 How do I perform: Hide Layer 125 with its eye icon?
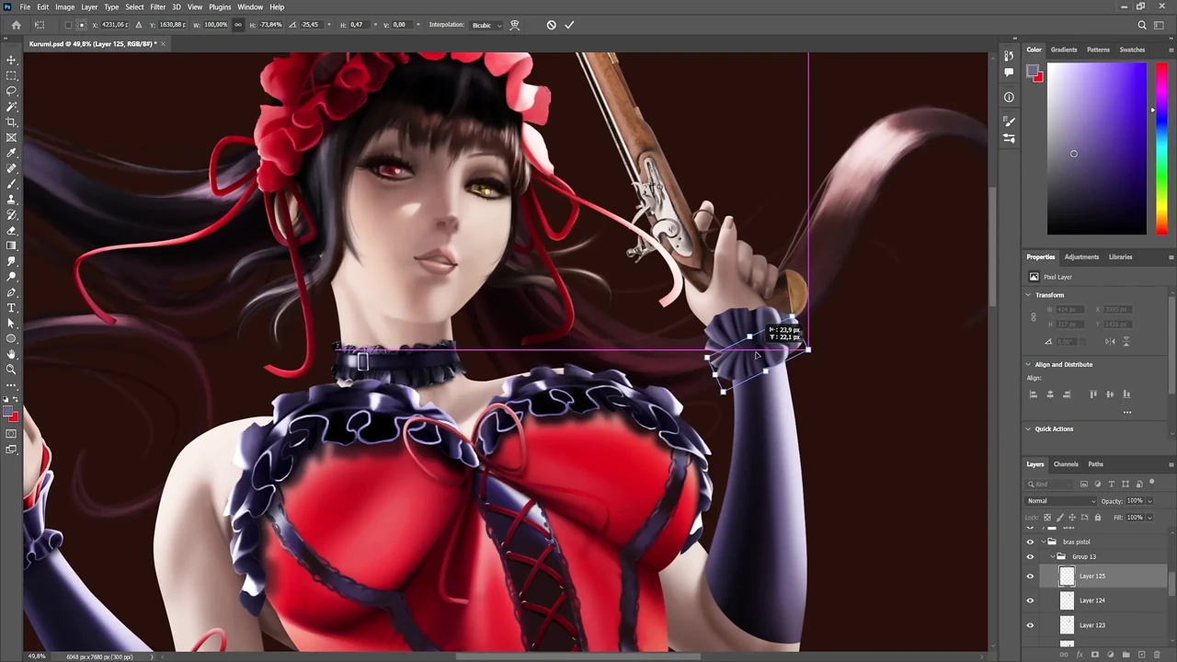pyautogui.click(x=1030, y=576)
